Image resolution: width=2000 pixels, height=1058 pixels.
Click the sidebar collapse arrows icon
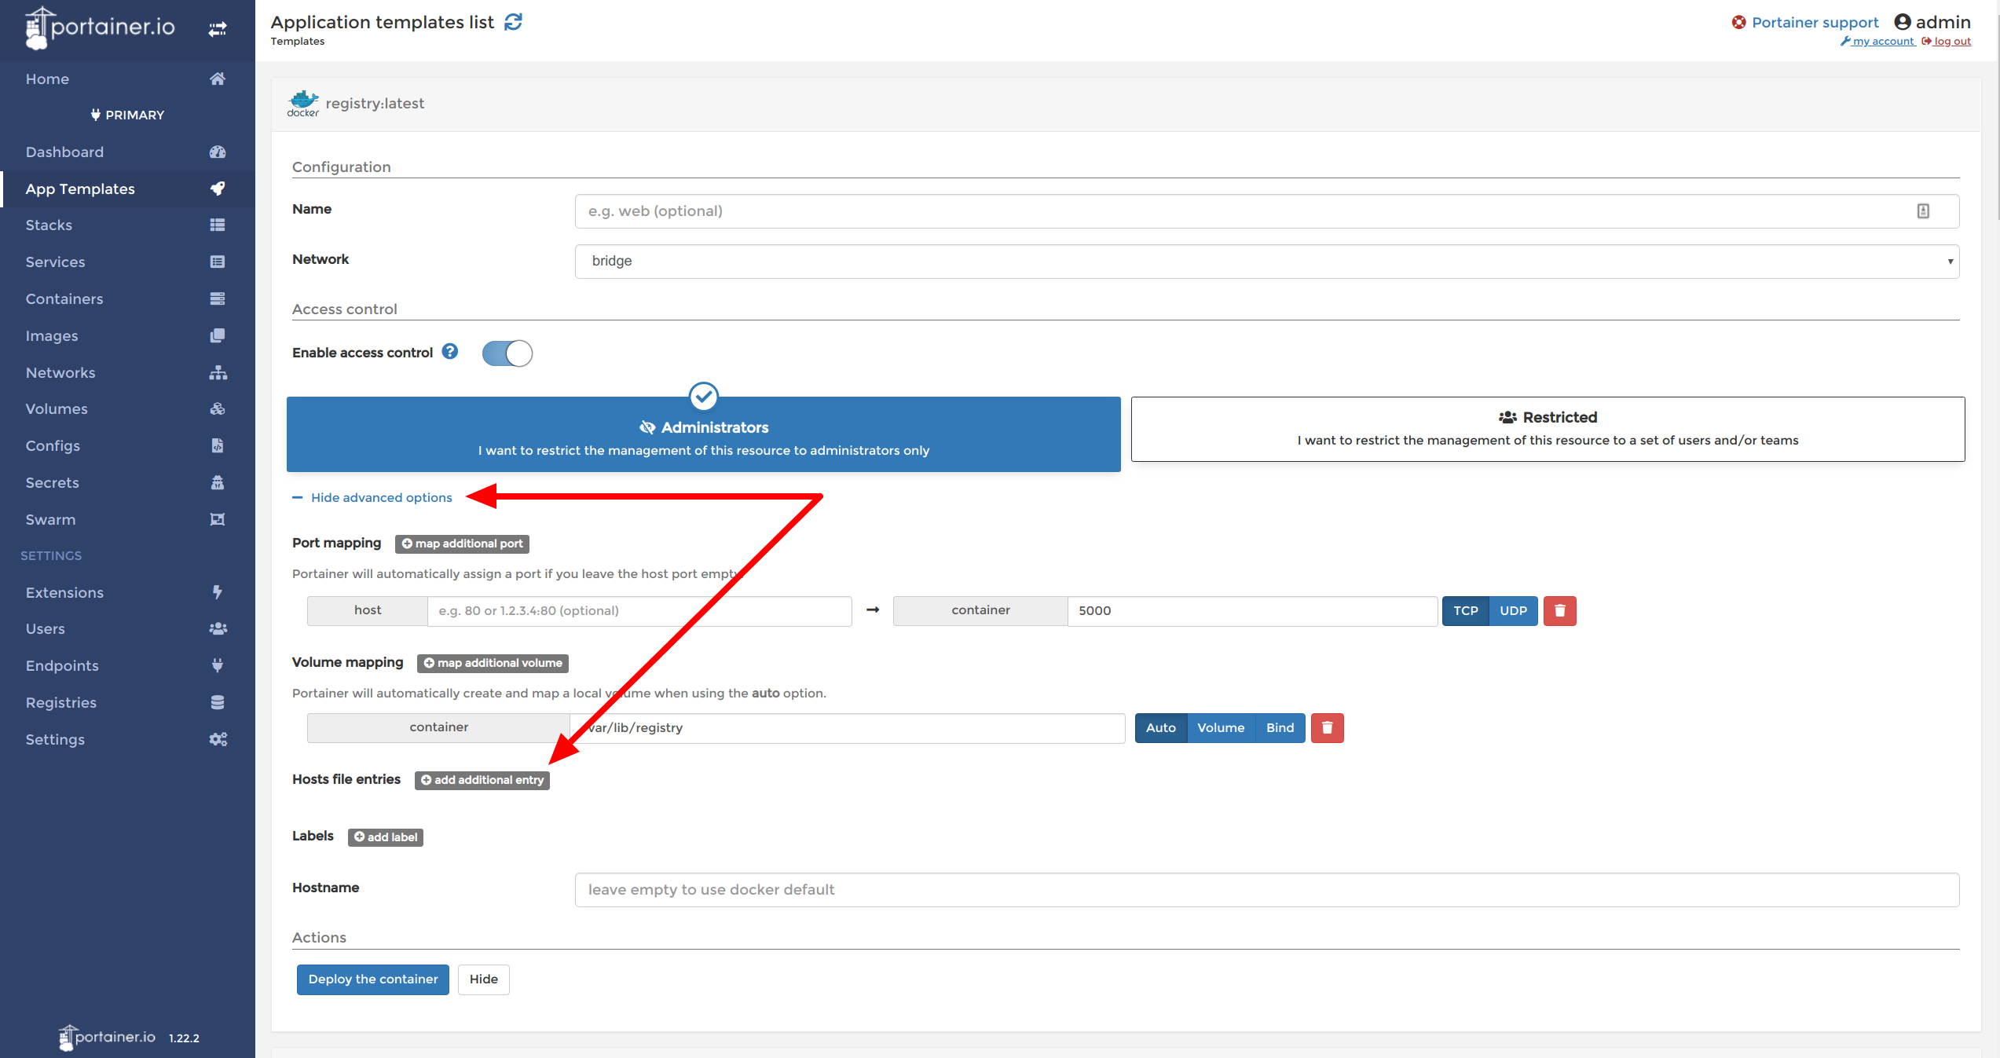click(218, 29)
